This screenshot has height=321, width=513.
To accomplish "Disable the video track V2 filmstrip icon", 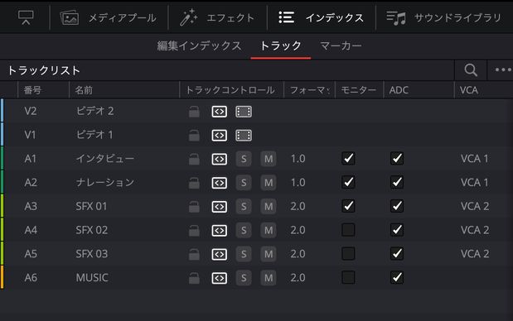I will [x=244, y=112].
